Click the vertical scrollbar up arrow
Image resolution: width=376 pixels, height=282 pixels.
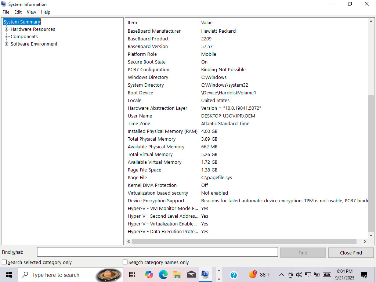coord(371,21)
